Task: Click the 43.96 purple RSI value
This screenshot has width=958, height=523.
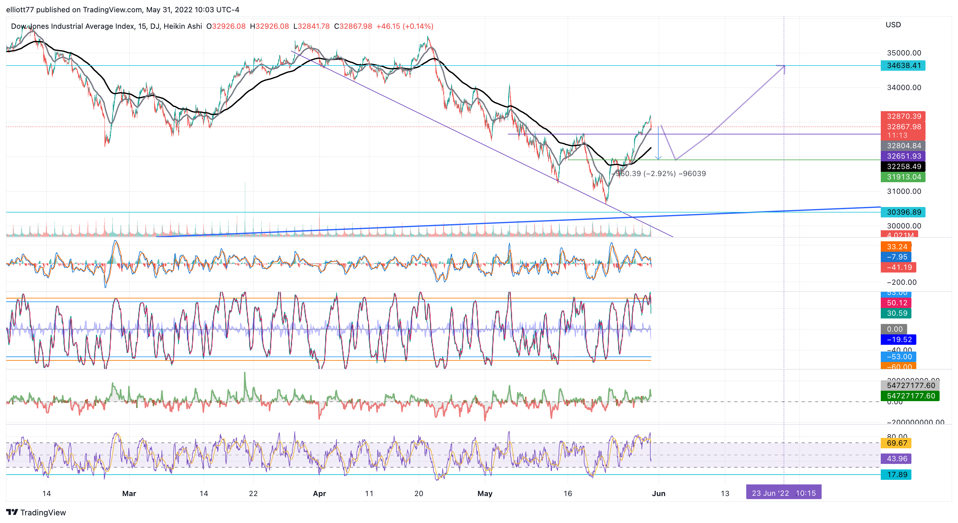Action: tap(896, 459)
